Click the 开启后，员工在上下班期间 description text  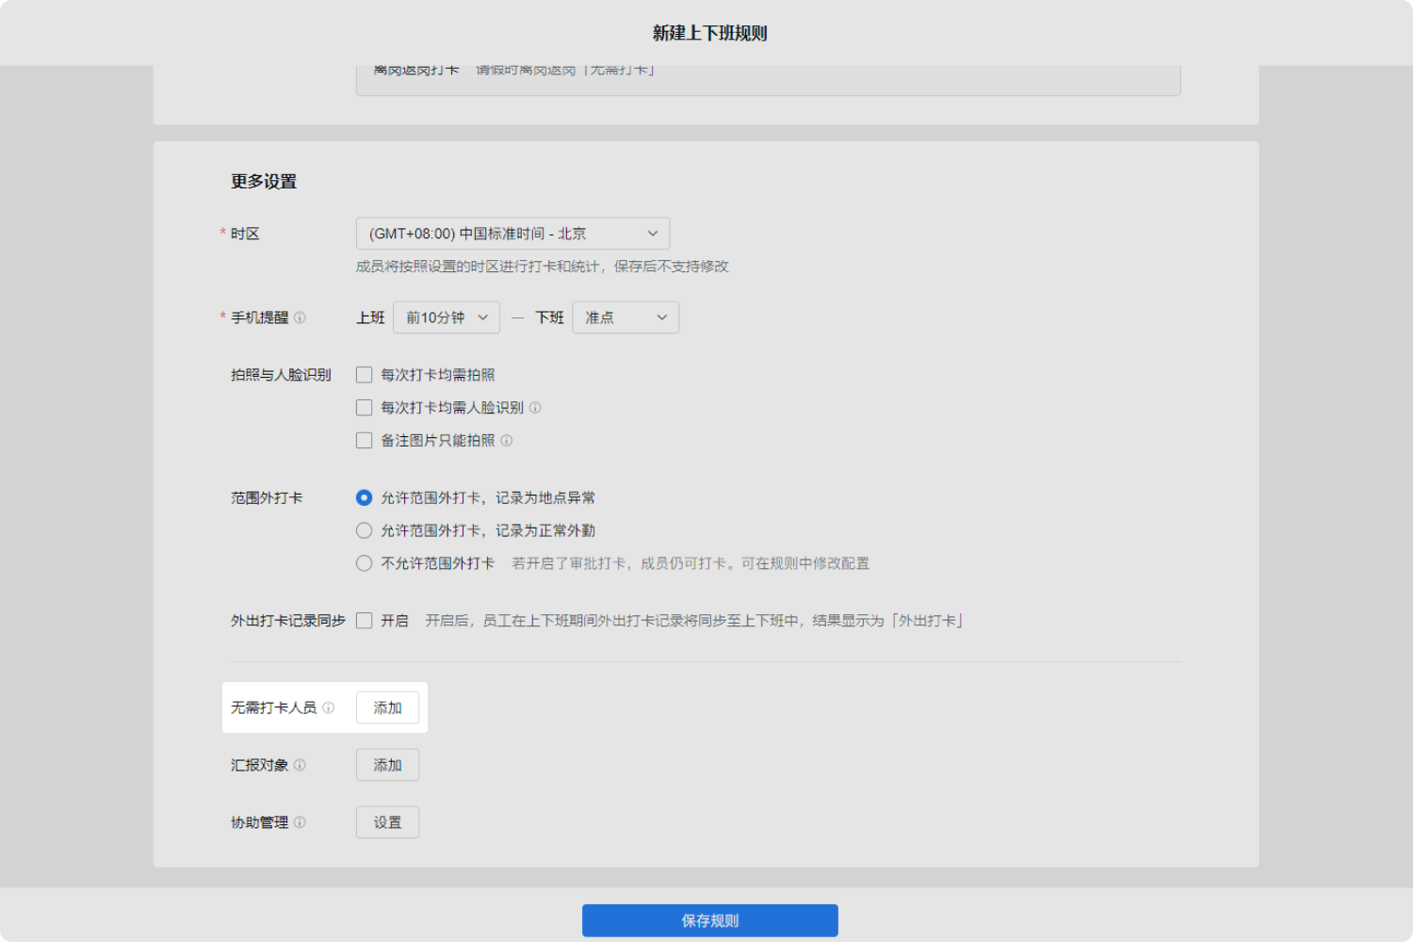pos(694,621)
